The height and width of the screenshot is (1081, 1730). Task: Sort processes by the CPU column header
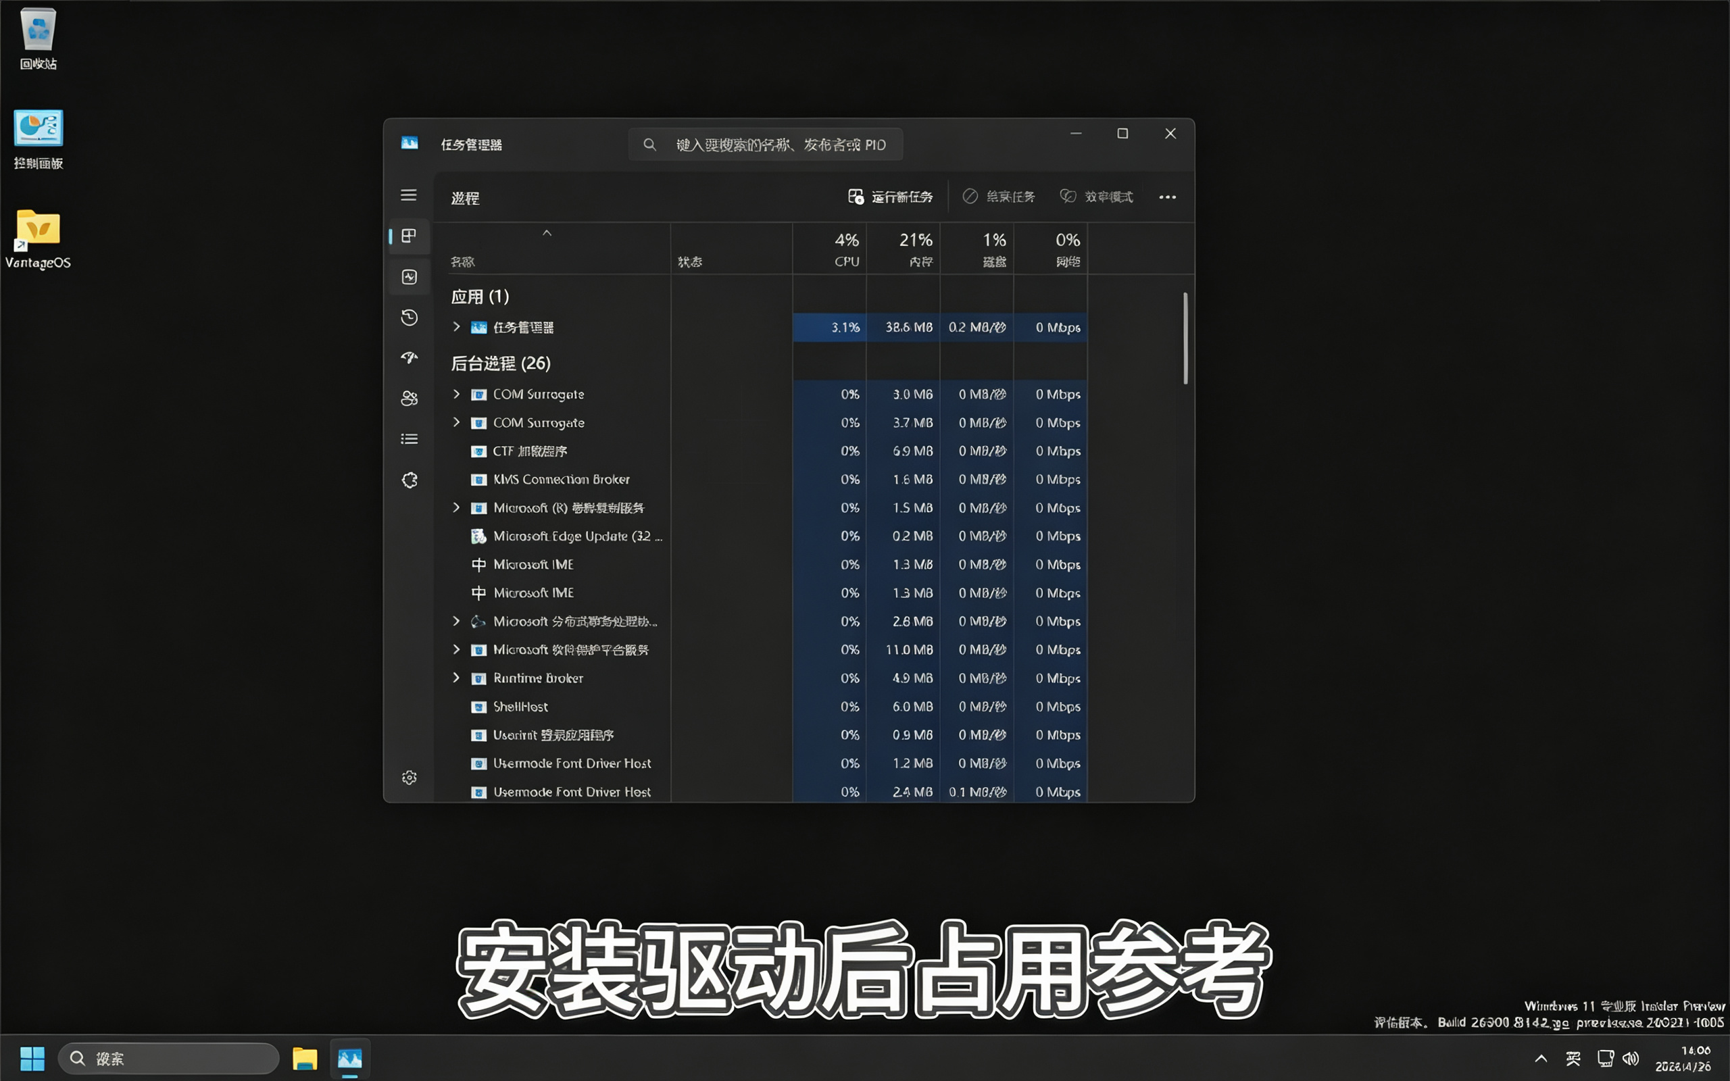pyautogui.click(x=829, y=249)
